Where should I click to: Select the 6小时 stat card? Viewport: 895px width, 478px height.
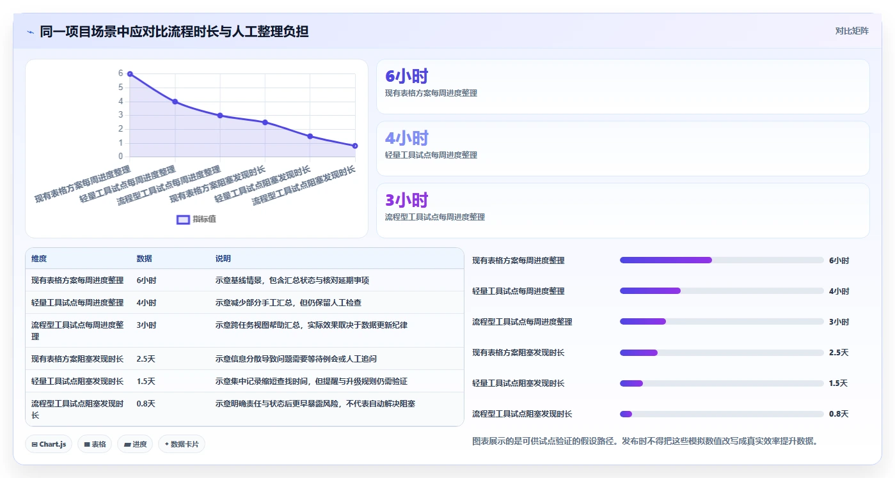(622, 86)
